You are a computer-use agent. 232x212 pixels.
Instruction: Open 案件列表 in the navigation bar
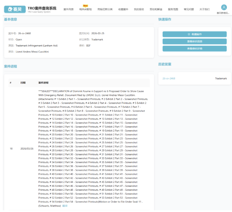click(68, 9)
